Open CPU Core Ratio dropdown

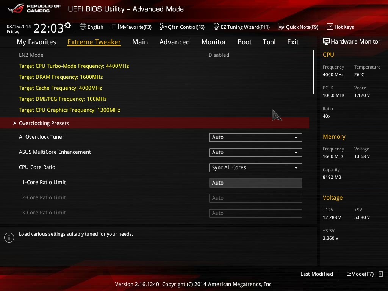click(255, 167)
